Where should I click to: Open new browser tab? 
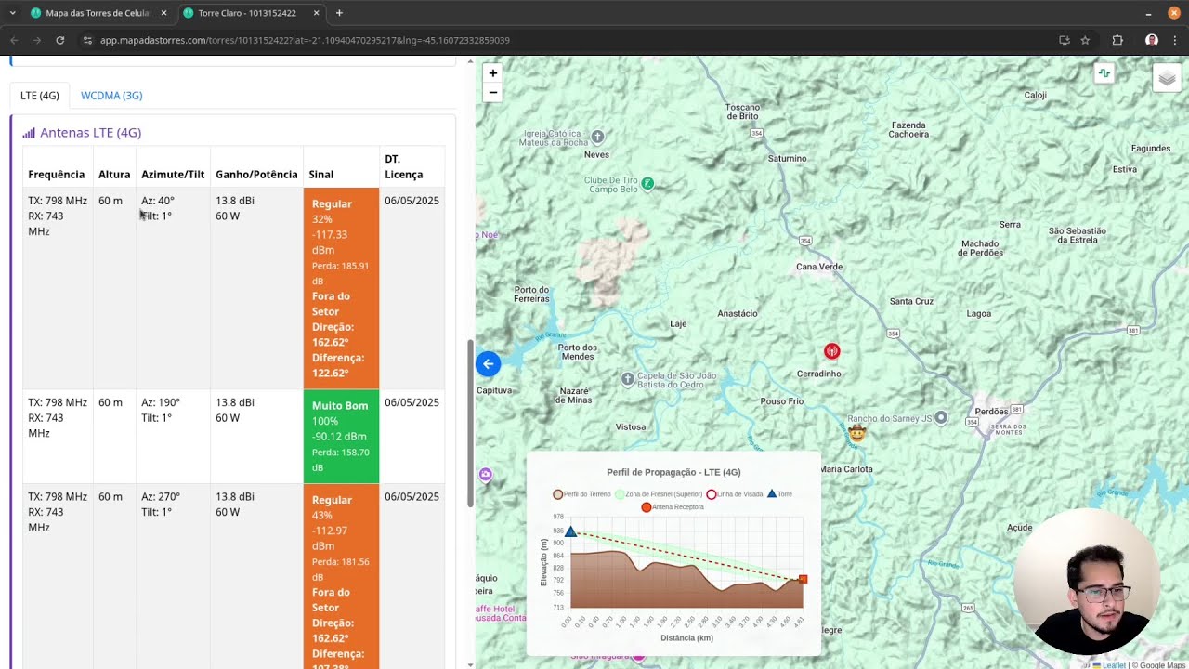pos(339,13)
